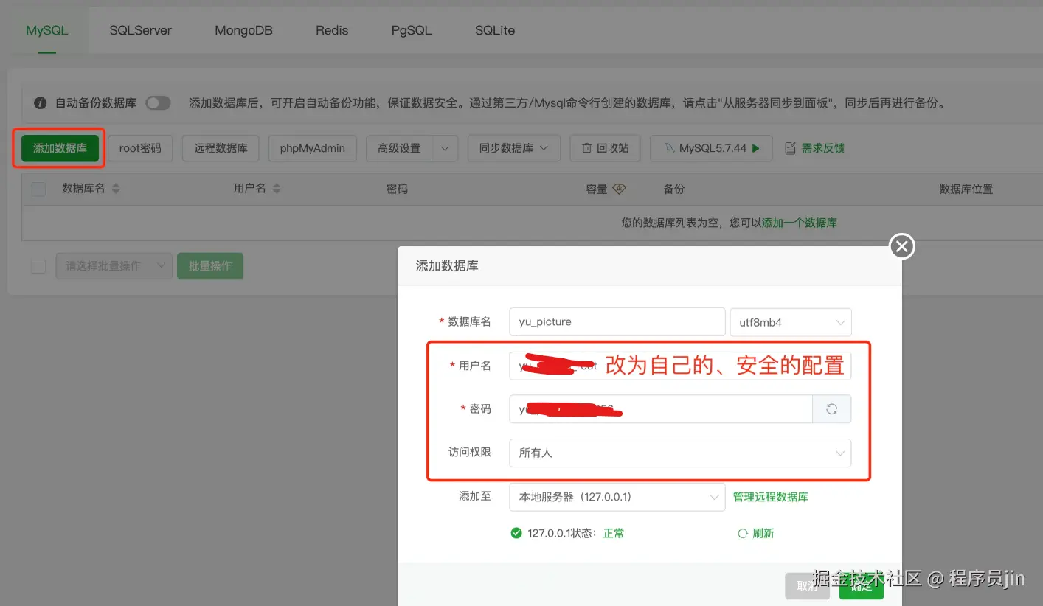Expand the arrow next to 高级设置
This screenshot has height=606, width=1043.
[445, 148]
